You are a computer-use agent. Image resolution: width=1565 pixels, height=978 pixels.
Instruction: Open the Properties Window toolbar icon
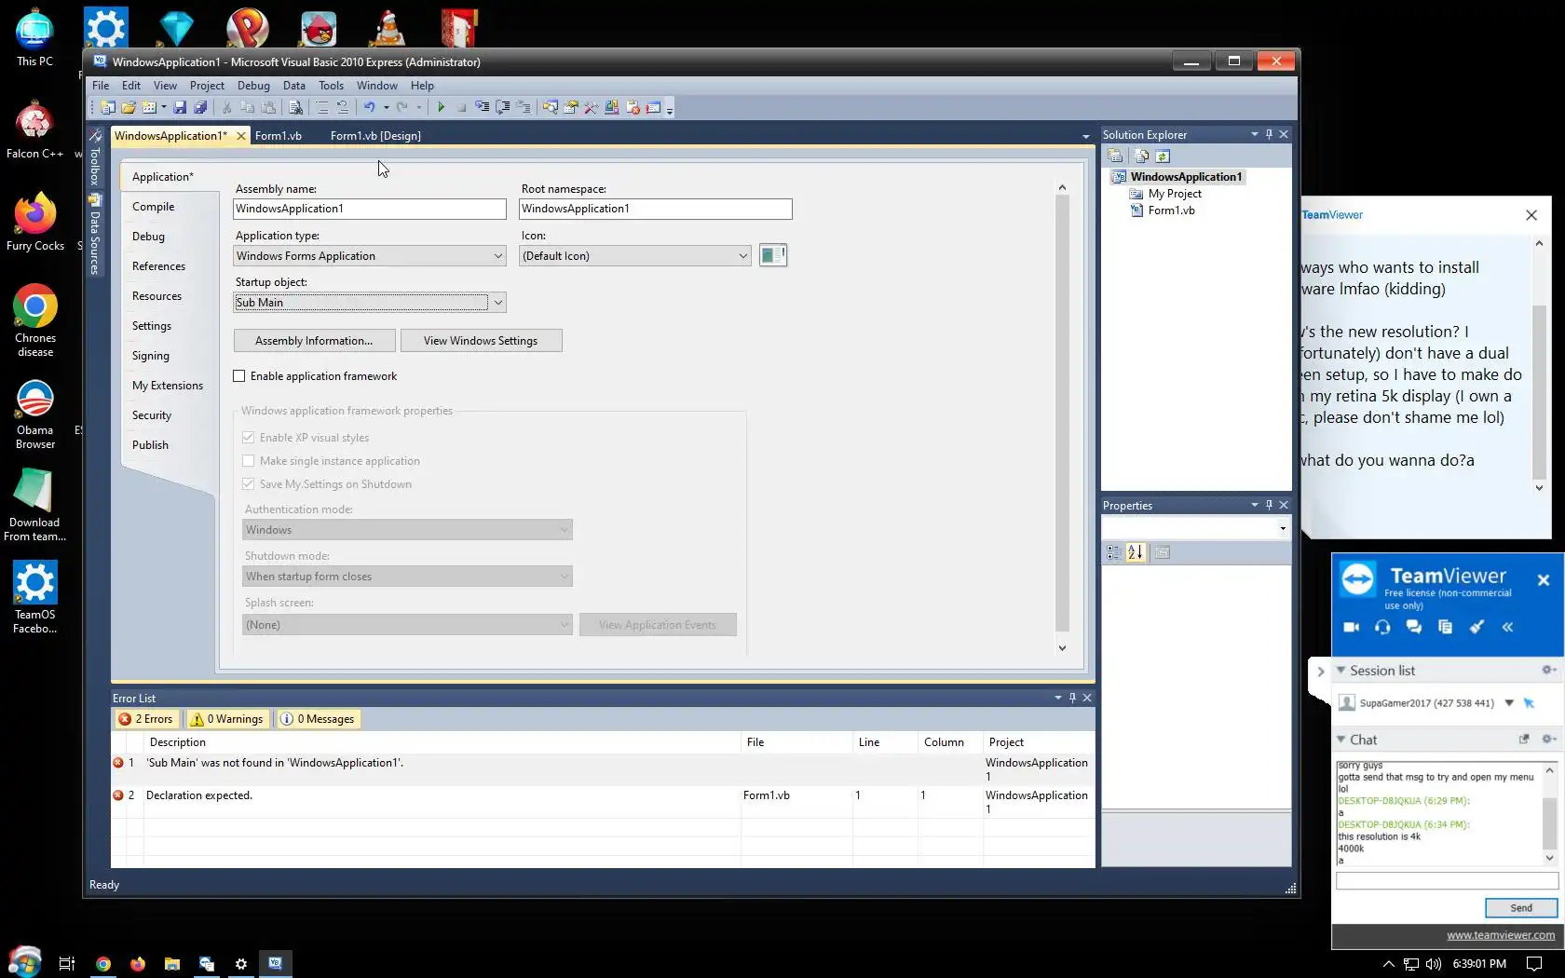pos(571,107)
